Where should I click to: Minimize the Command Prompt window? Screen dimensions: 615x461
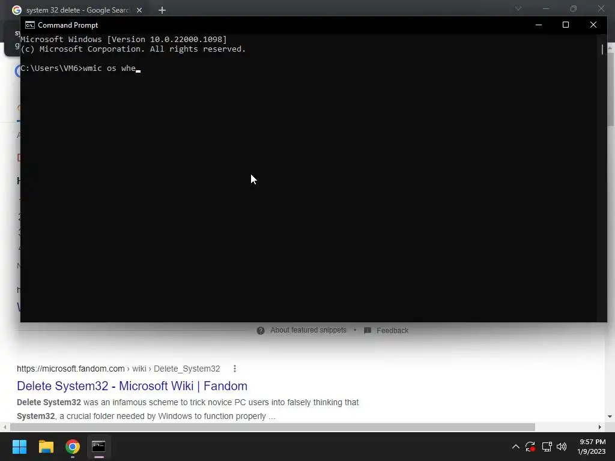click(539, 25)
